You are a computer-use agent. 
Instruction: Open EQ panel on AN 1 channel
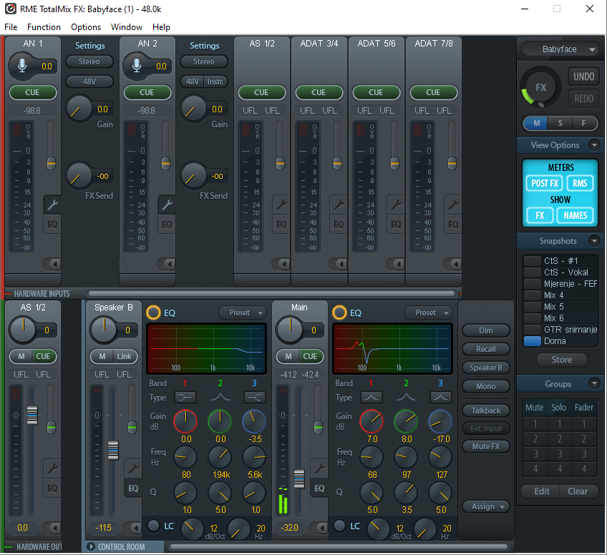(52, 225)
